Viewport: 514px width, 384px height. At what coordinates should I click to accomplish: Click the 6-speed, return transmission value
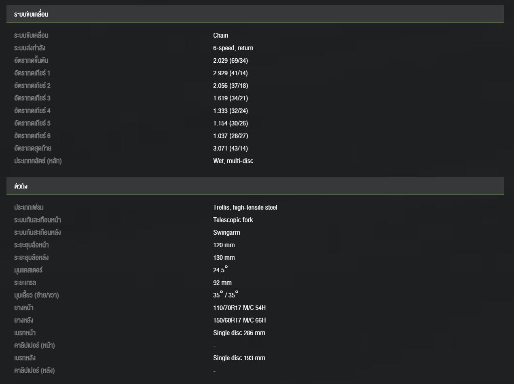[x=233, y=48]
